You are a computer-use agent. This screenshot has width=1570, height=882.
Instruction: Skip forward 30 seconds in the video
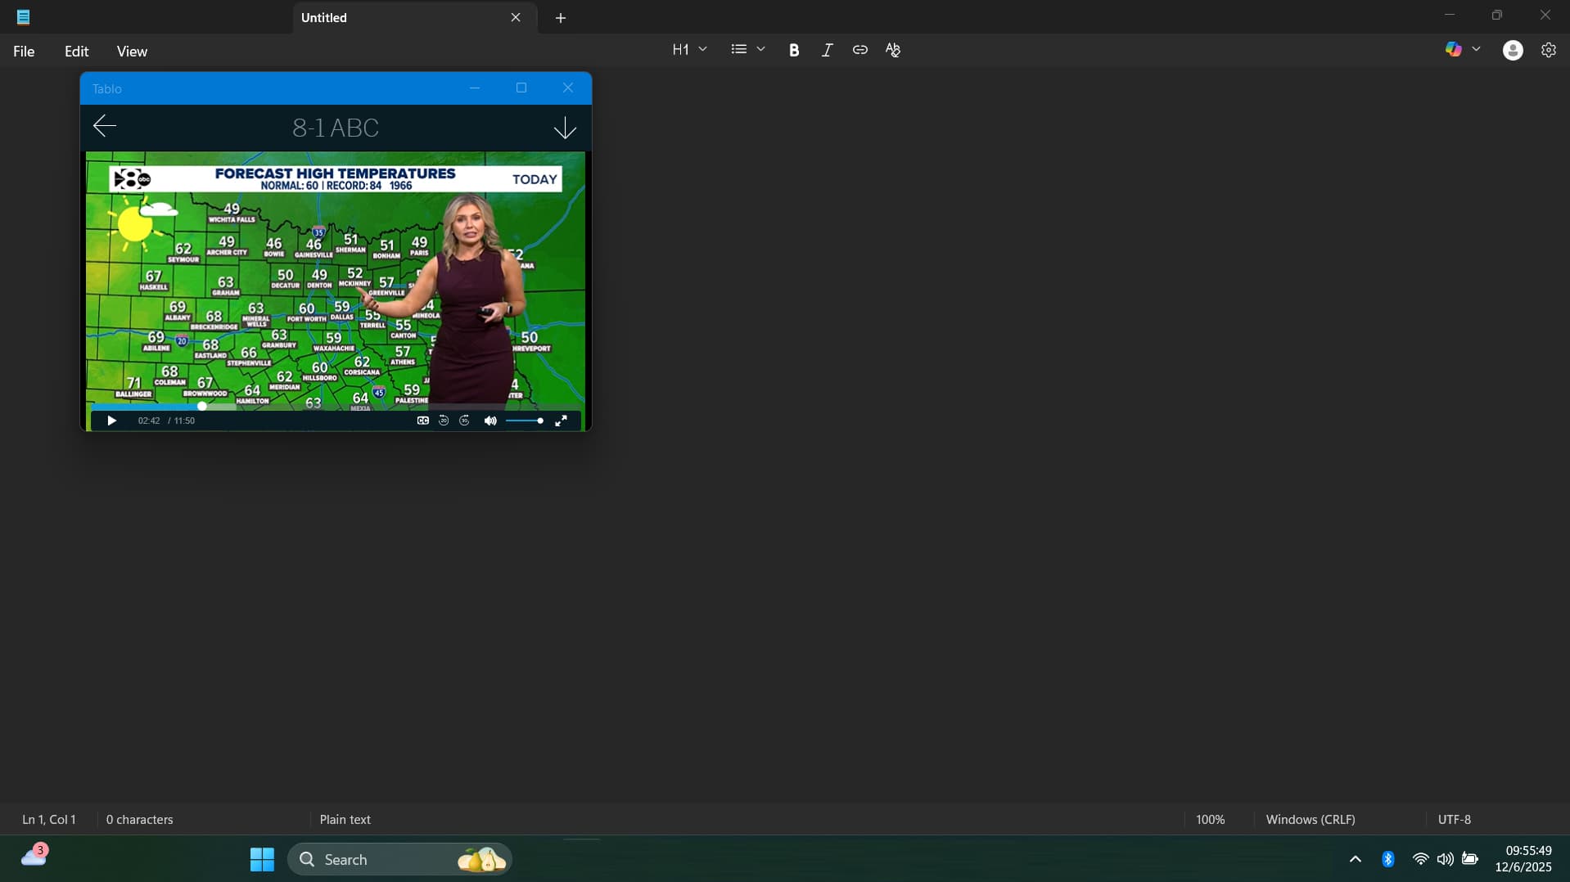pos(465,421)
